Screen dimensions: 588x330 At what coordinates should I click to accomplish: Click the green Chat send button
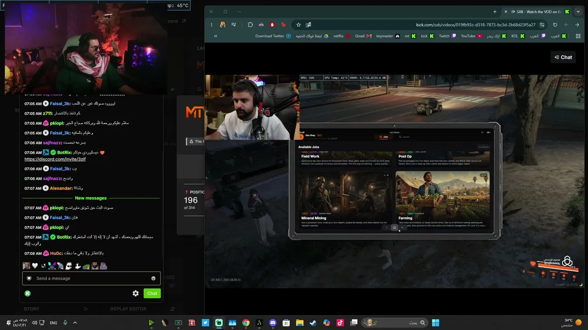point(152,293)
